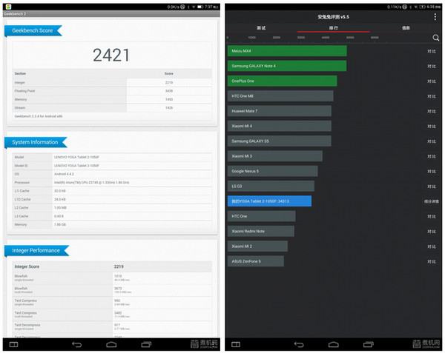The image size is (445, 353).
Task: Select the OnePlus One bar
Action: 282,81
